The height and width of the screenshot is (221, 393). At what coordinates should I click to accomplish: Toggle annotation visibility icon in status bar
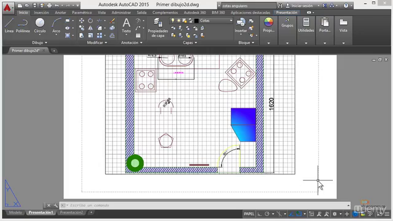pos(319,214)
